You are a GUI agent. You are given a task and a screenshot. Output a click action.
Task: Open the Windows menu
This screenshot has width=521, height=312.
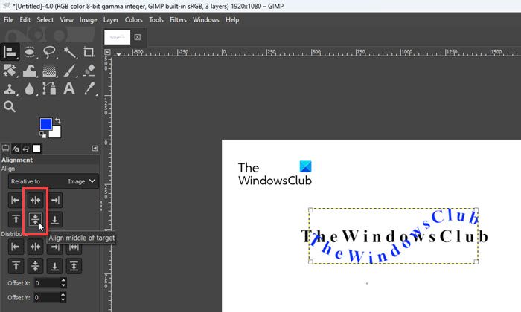pos(206,19)
